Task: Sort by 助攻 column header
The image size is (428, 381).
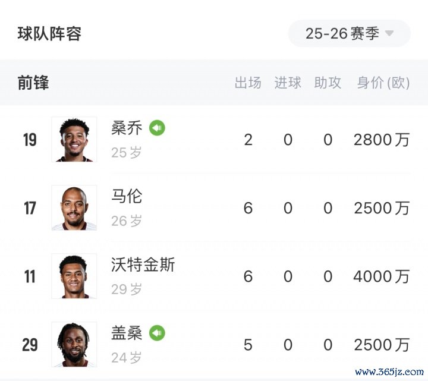Action: pos(328,83)
